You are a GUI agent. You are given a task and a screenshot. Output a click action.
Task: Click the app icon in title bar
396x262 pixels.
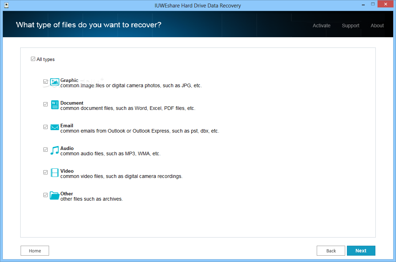click(6, 5)
